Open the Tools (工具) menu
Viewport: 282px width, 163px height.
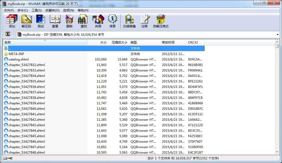click(x=37, y=10)
